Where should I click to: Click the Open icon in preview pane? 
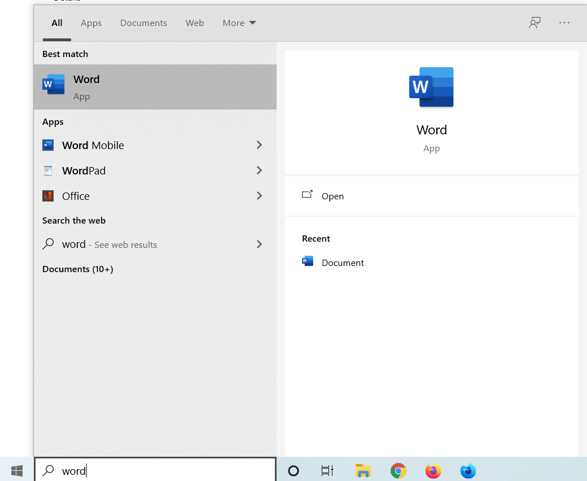(x=307, y=194)
